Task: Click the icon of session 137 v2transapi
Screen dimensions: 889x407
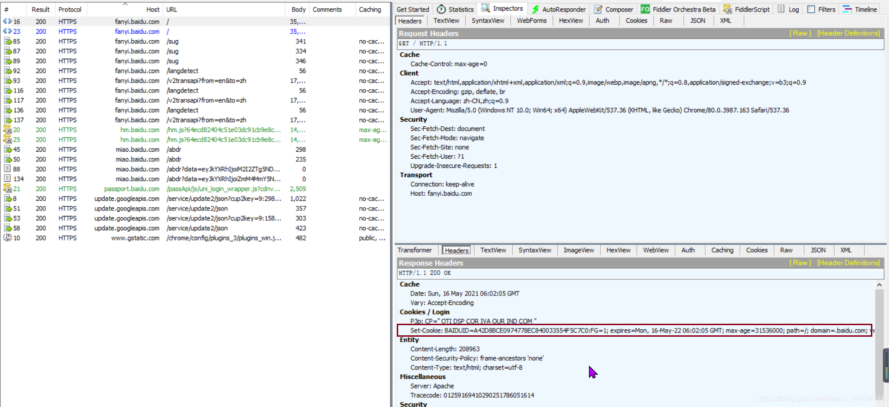Action: [8, 120]
